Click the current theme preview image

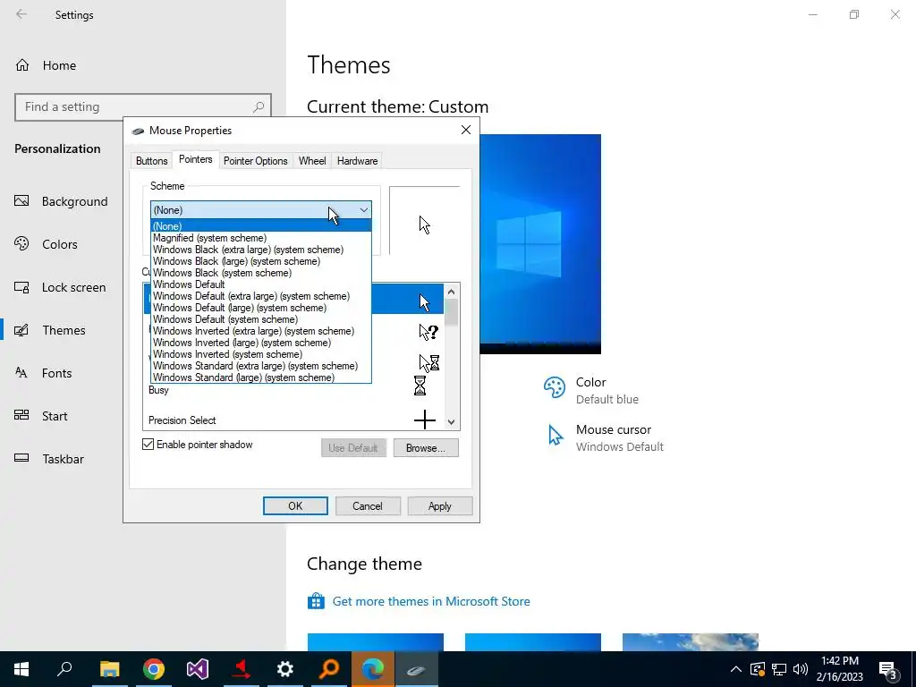point(540,244)
